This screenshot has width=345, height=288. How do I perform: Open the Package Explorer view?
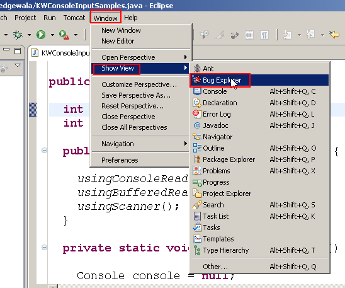[x=260, y=159]
